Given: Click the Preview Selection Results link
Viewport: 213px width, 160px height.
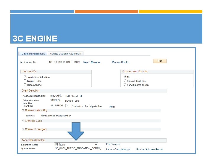Looking at the screenshot, I should coord(150,149).
